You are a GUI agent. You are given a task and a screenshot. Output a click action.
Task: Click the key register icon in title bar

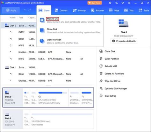click(117, 3)
